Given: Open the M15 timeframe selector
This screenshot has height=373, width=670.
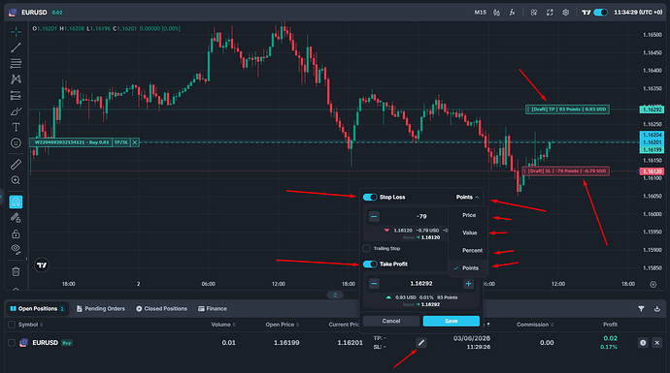Looking at the screenshot, I should pyautogui.click(x=481, y=13).
